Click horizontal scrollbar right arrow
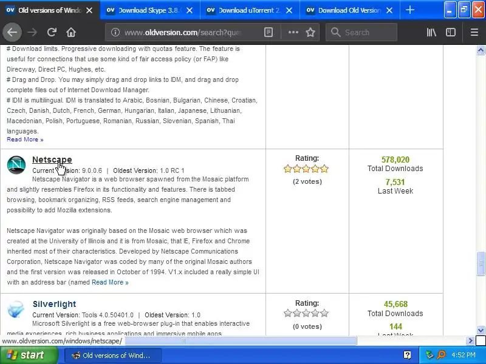 pyautogui.click(x=470, y=341)
